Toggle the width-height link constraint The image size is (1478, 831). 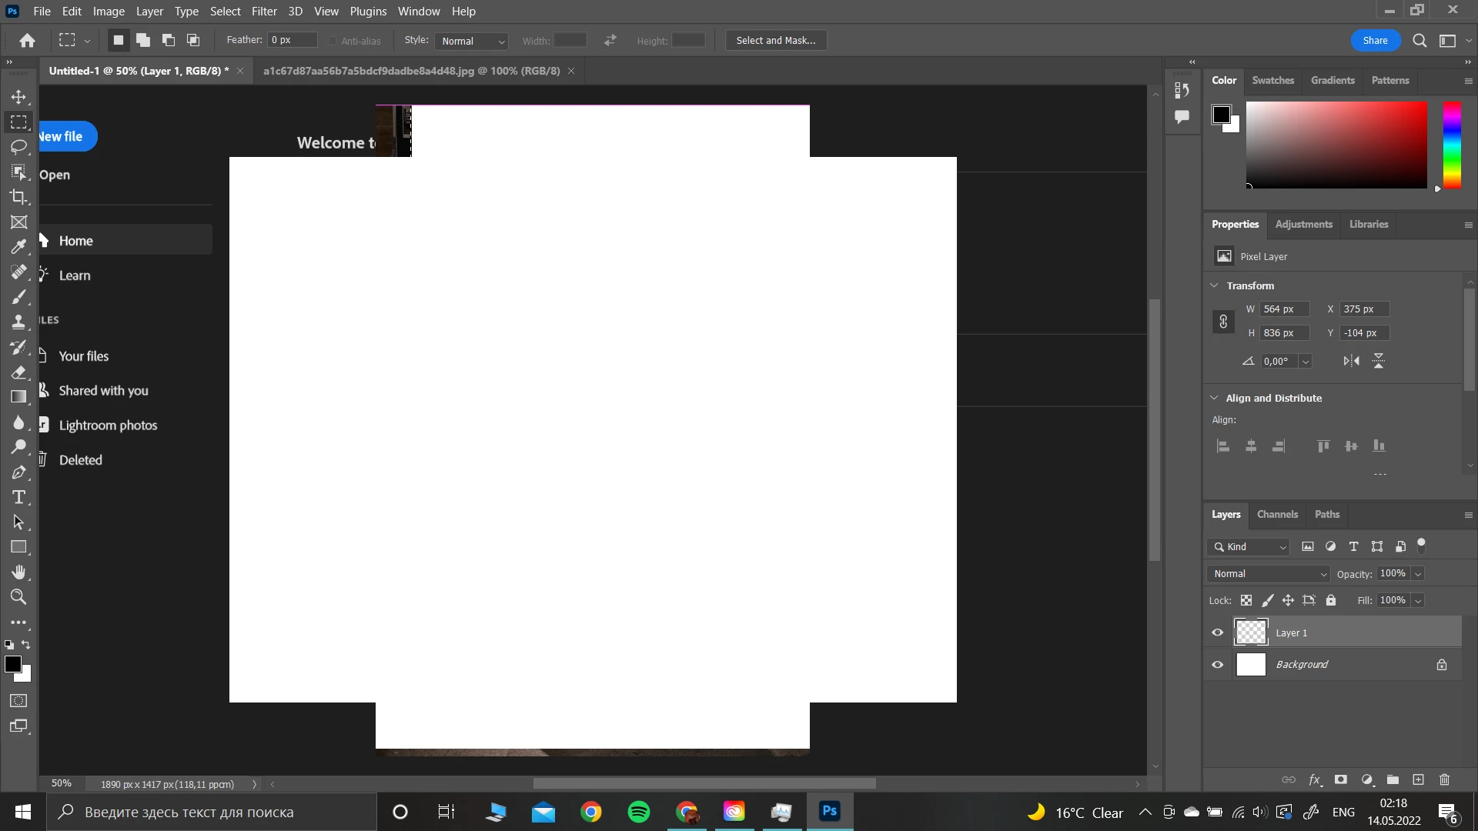pos(1223,321)
